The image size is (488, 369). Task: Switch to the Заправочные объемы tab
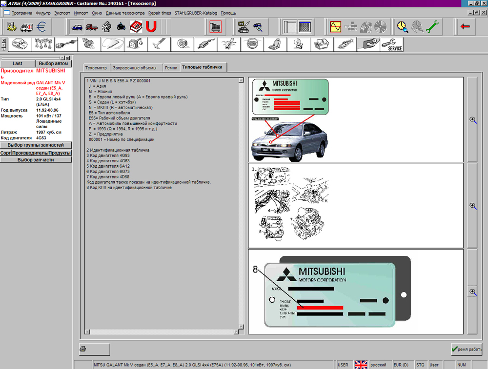tap(134, 68)
